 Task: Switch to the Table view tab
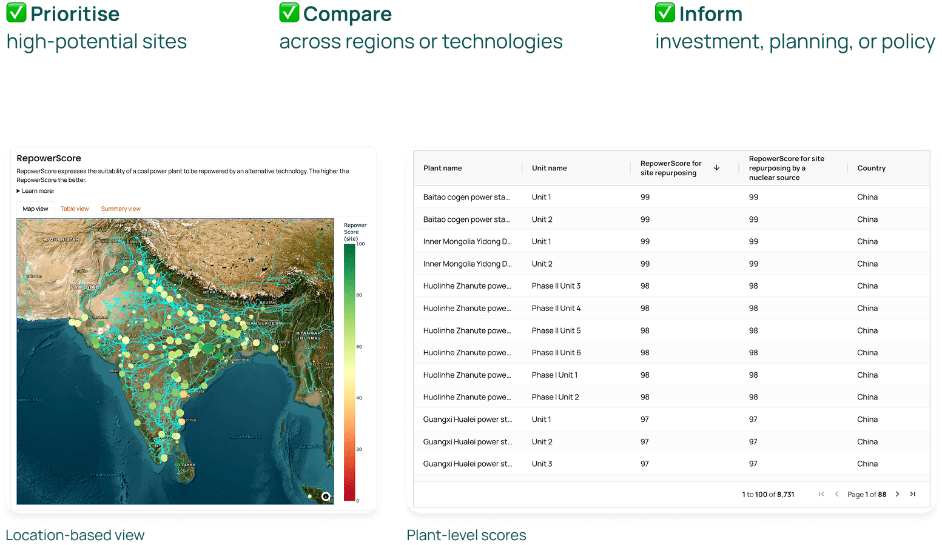point(75,209)
